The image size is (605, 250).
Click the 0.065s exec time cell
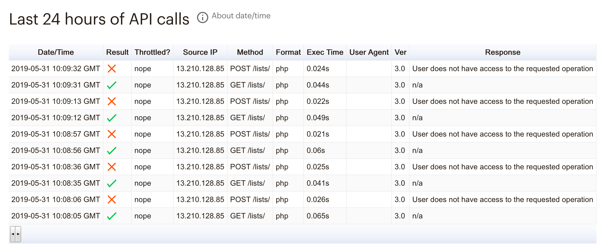click(x=318, y=216)
